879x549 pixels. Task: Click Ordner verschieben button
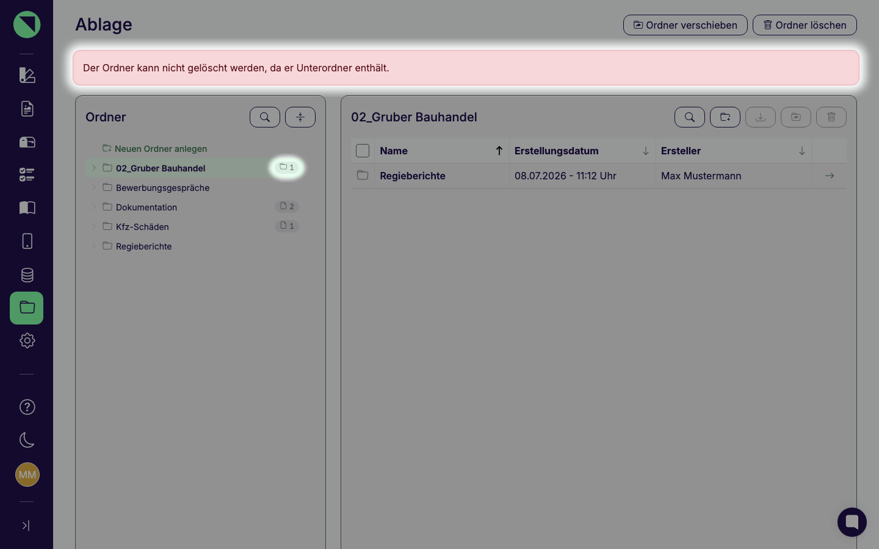pos(685,25)
